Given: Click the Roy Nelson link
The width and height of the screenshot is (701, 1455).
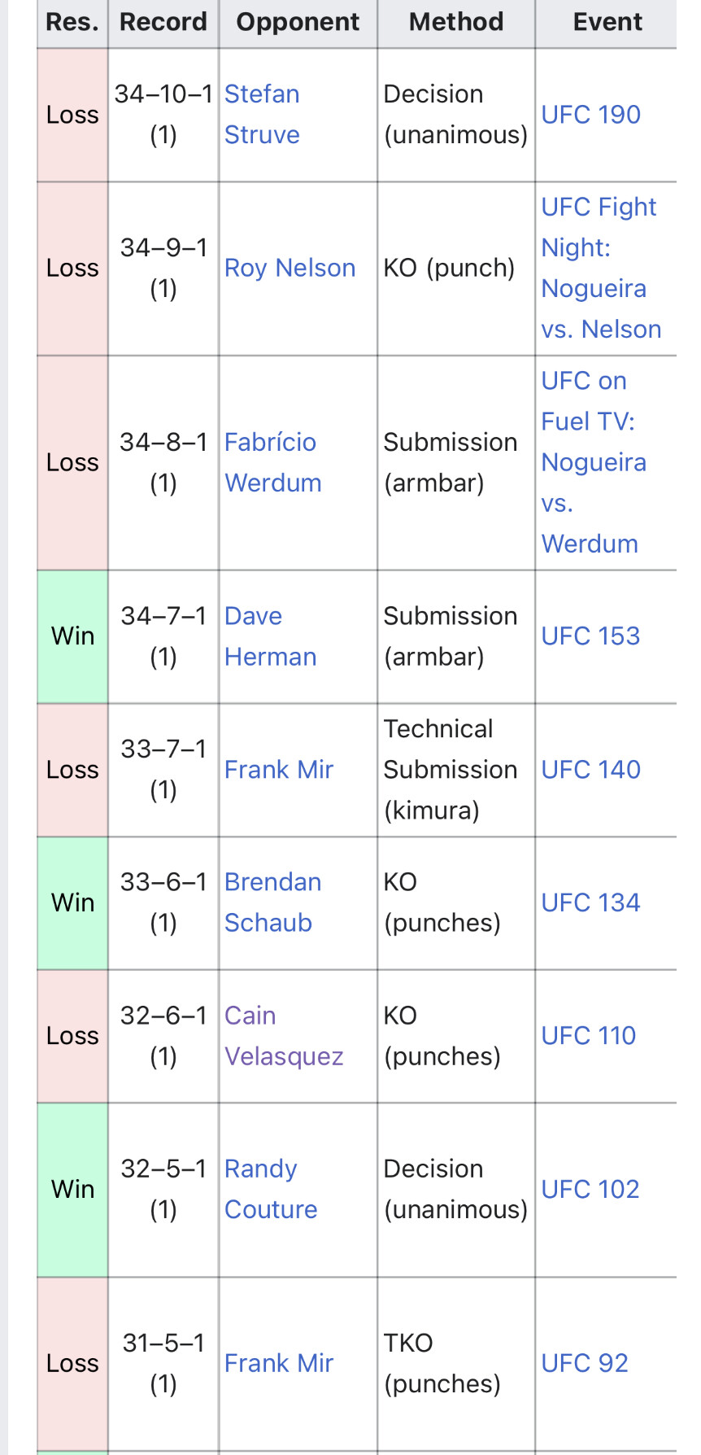Looking at the screenshot, I should 290,268.
